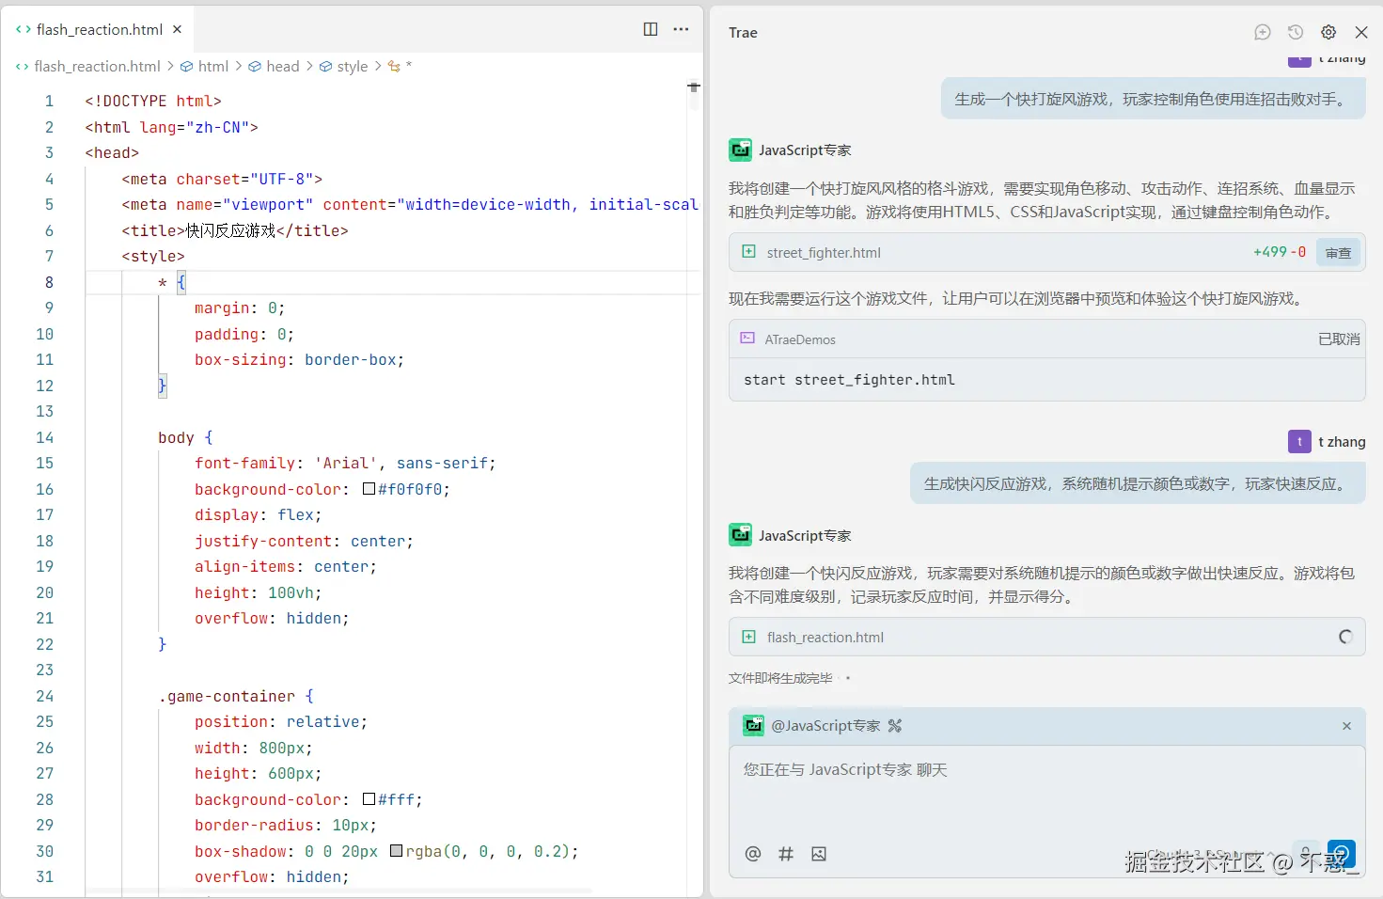Click the <title> line of code
Screen dimensions: 1383x899
tap(234, 230)
